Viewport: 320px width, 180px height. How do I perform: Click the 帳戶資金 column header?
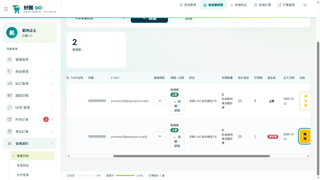[x=243, y=78]
